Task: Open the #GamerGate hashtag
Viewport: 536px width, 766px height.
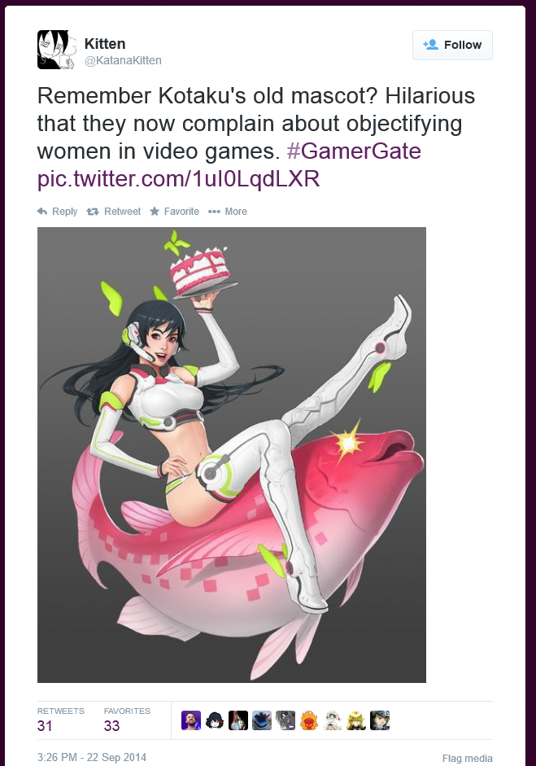Action: [354, 151]
